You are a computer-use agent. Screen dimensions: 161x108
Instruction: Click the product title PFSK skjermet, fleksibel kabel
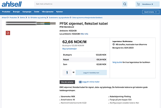(84, 24)
